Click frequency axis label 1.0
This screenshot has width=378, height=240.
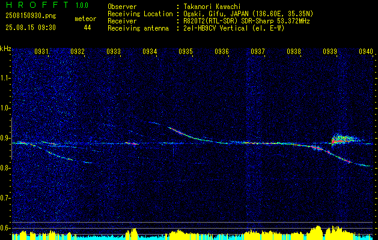click(x=5, y=109)
